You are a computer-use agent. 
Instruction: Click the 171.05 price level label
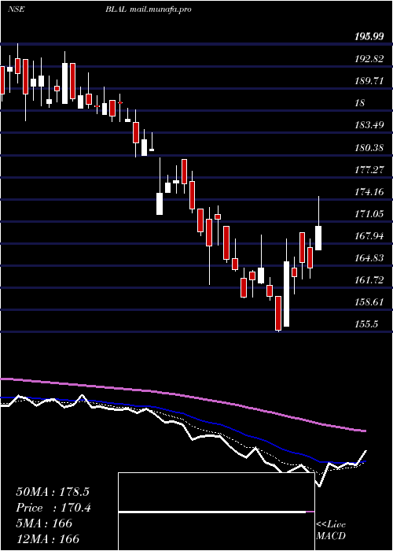(x=369, y=213)
